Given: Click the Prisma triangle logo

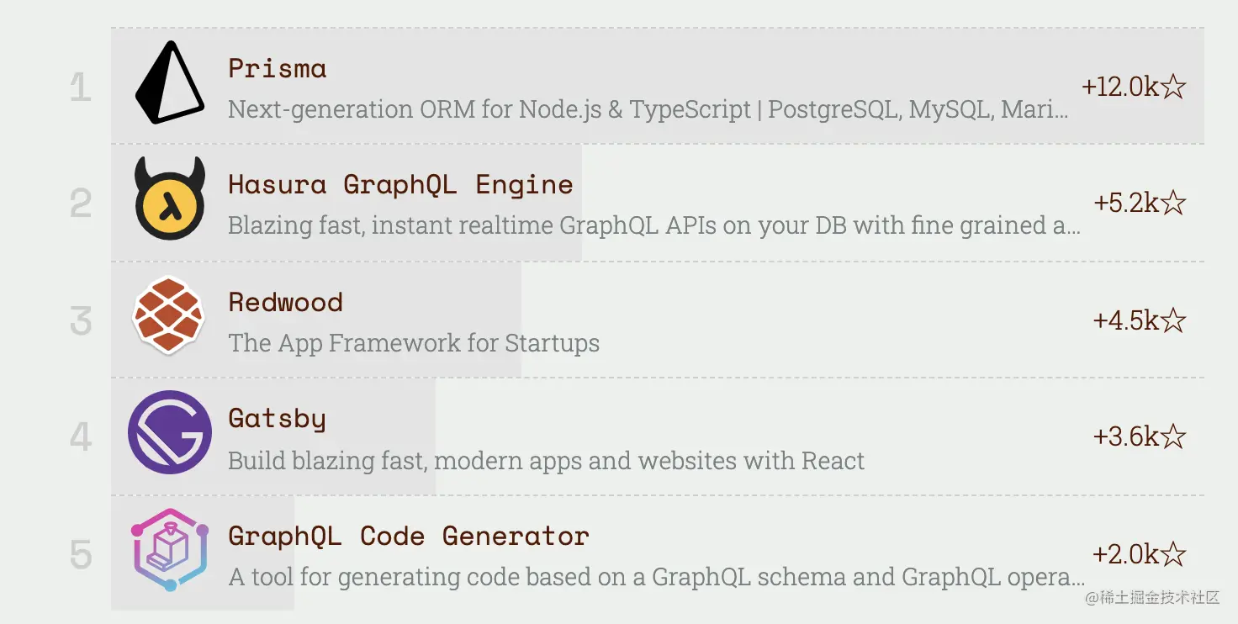Looking at the screenshot, I should pyautogui.click(x=170, y=82).
